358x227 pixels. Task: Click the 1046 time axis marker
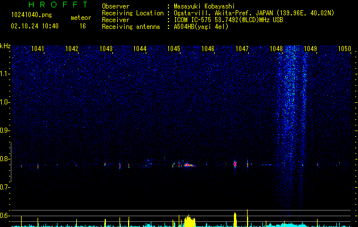[x=208, y=49]
